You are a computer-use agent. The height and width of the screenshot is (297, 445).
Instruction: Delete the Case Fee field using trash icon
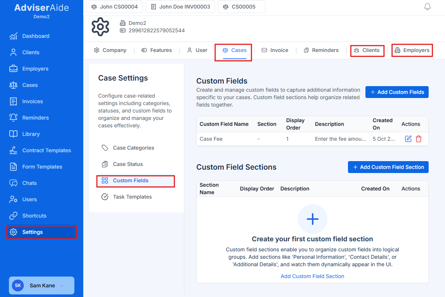pos(419,138)
